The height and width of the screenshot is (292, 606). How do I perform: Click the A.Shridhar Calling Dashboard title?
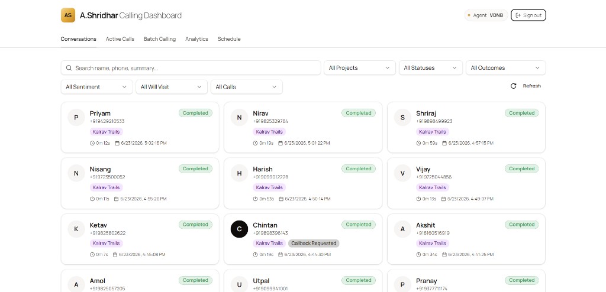(131, 15)
